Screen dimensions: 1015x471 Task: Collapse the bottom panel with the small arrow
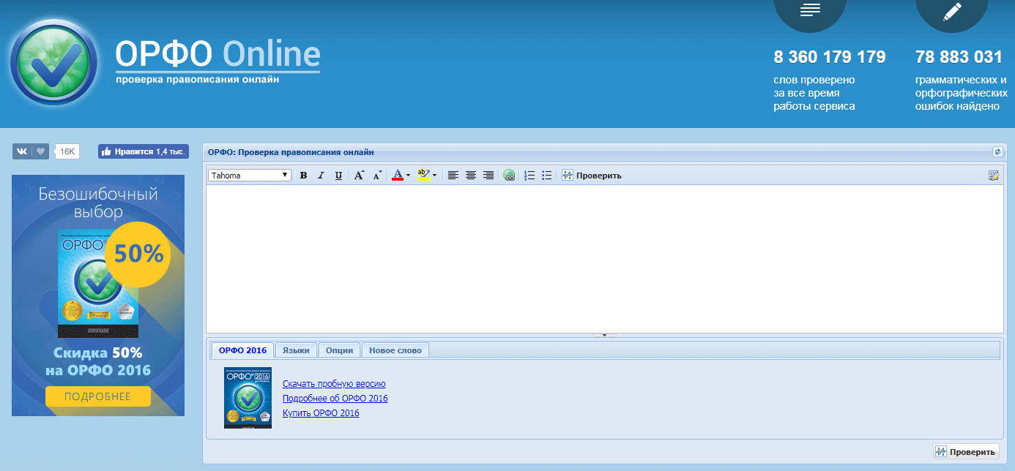point(605,335)
